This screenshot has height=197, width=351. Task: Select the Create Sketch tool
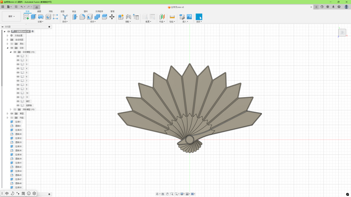(26, 17)
